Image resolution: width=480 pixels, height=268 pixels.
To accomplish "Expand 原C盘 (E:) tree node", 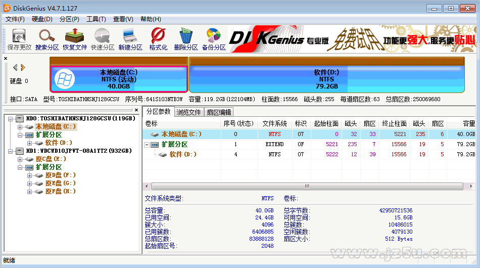I will (20, 159).
